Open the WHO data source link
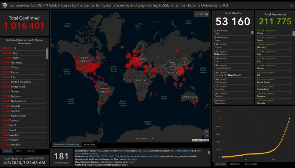Image resolution: width=295 pixels, height=168 pixels. pyautogui.click(x=92, y=156)
